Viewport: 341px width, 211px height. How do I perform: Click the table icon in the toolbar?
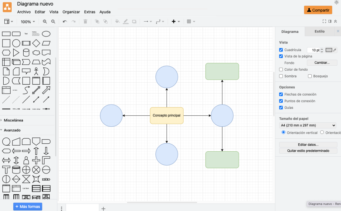[x=188, y=21]
